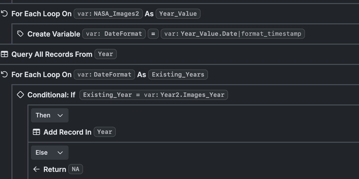This screenshot has height=179, width=359.
Task: Open the Else branch dropdown
Action: 50,153
